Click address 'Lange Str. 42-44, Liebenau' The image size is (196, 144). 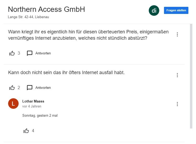pyautogui.click(x=29, y=17)
